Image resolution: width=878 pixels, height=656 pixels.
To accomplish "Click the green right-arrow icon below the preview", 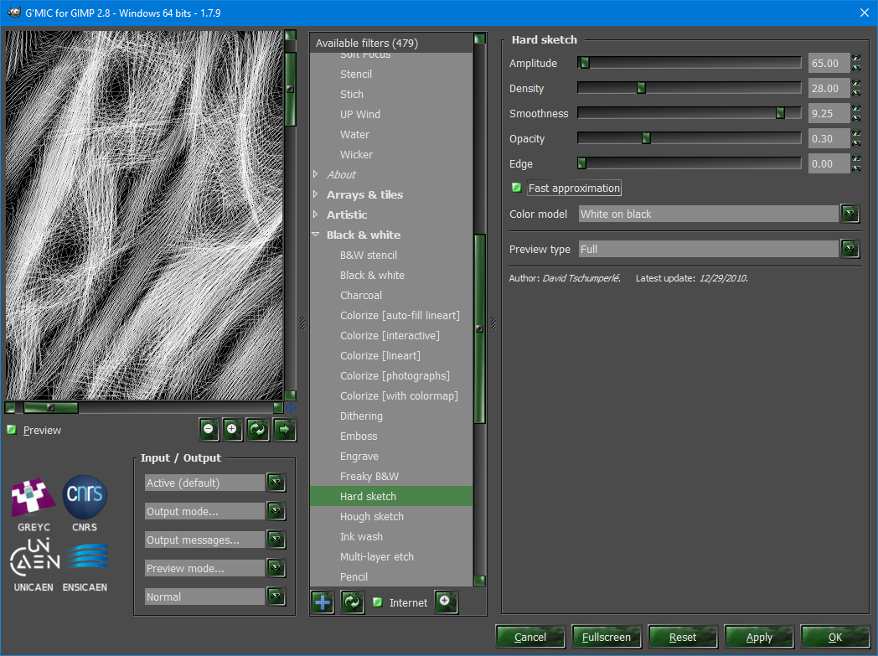I will pos(285,430).
